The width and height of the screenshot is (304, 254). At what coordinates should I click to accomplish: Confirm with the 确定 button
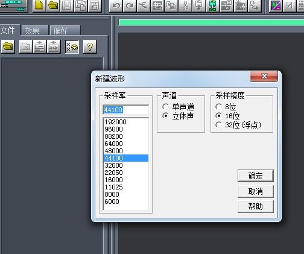[256, 176]
